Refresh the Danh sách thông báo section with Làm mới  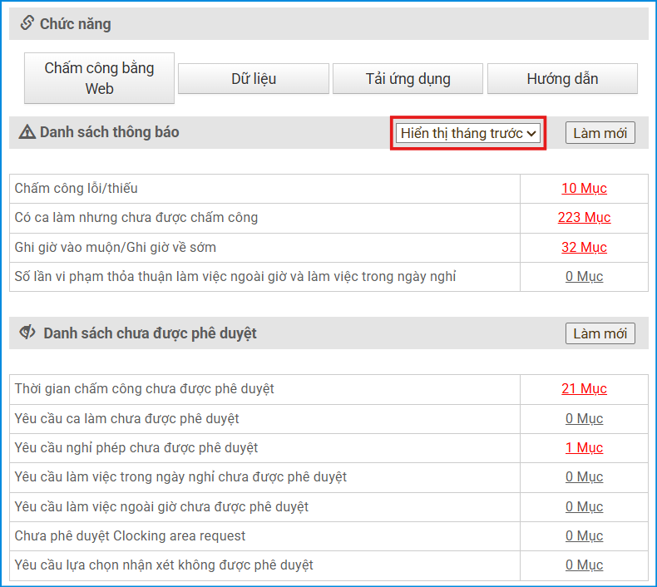pyautogui.click(x=600, y=133)
